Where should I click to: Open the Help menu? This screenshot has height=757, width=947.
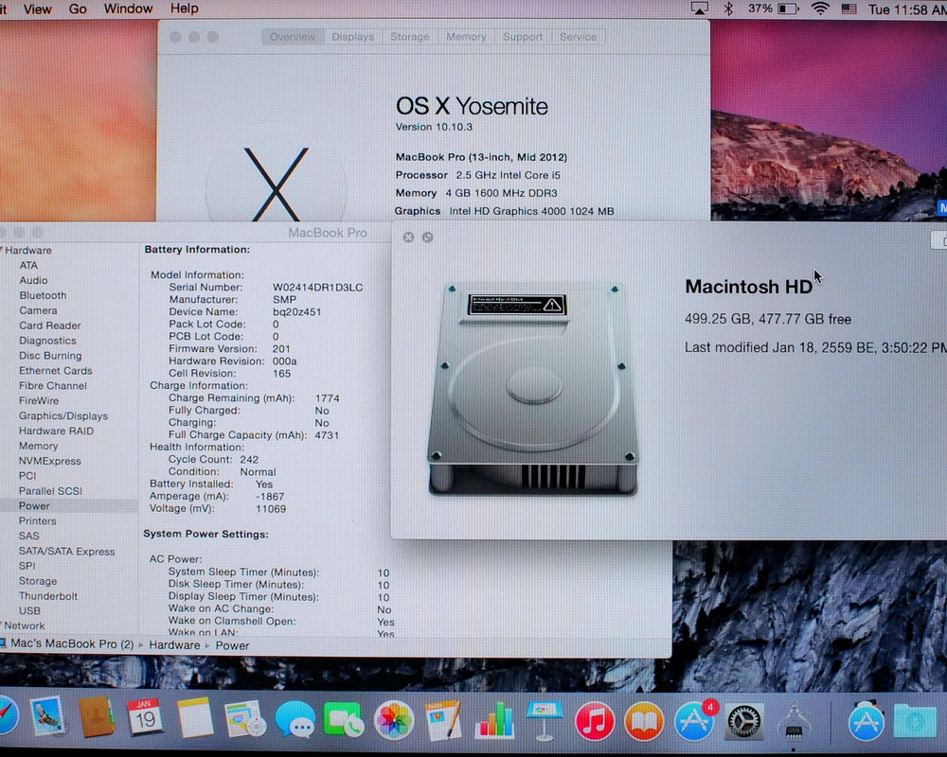(185, 9)
